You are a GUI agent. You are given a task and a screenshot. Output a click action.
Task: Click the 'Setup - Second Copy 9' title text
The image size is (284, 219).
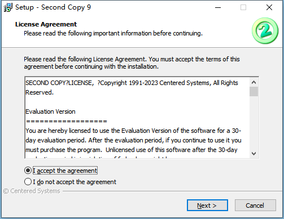[53, 7]
